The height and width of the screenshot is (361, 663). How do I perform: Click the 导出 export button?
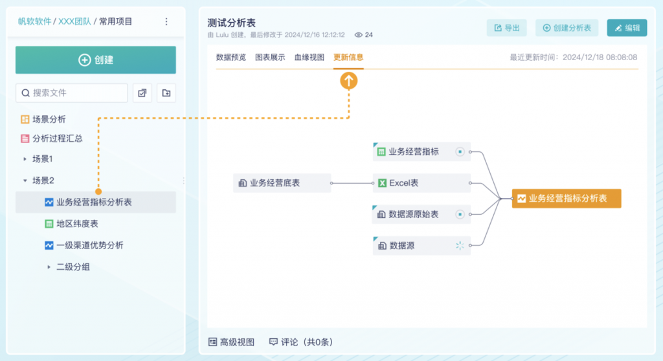click(506, 28)
